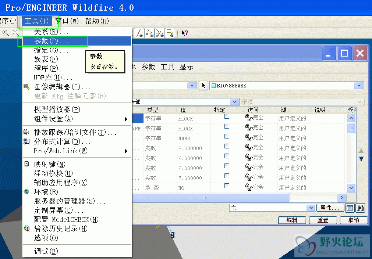Click the 重置 button
The height and width of the screenshot is (259, 372).
pyautogui.click(x=323, y=220)
